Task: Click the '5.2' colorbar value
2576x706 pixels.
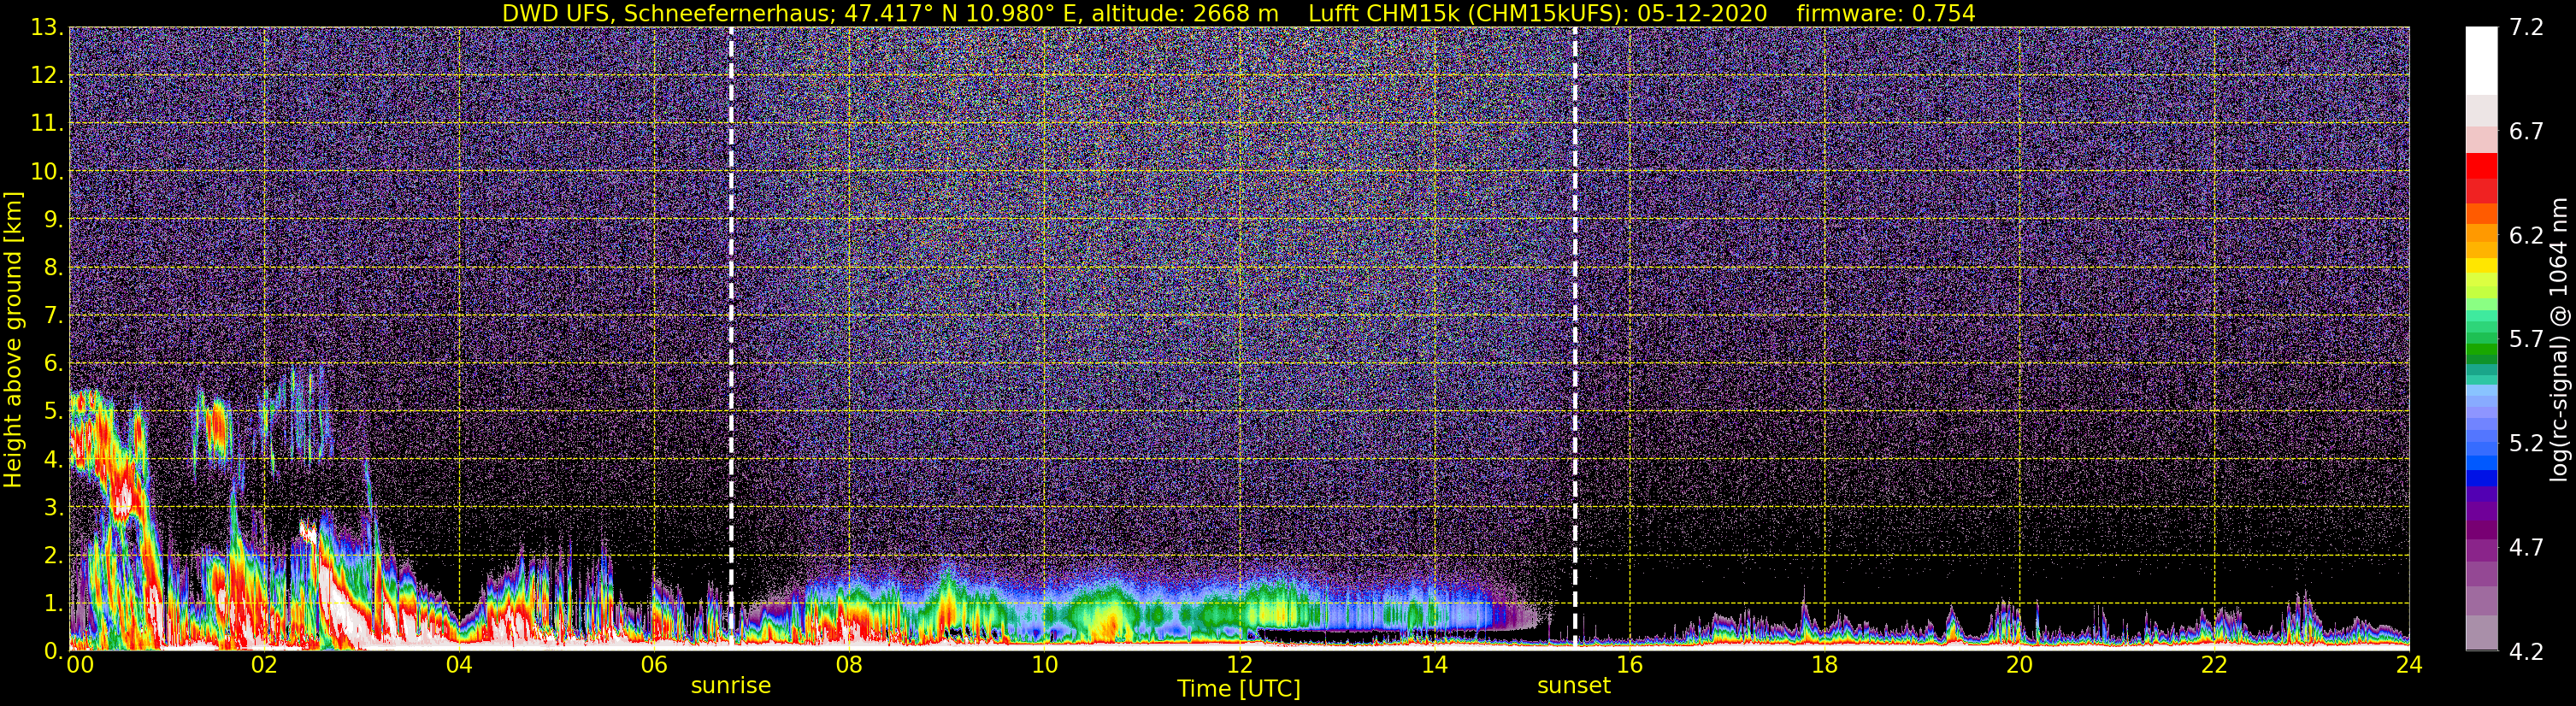Action: (2527, 444)
